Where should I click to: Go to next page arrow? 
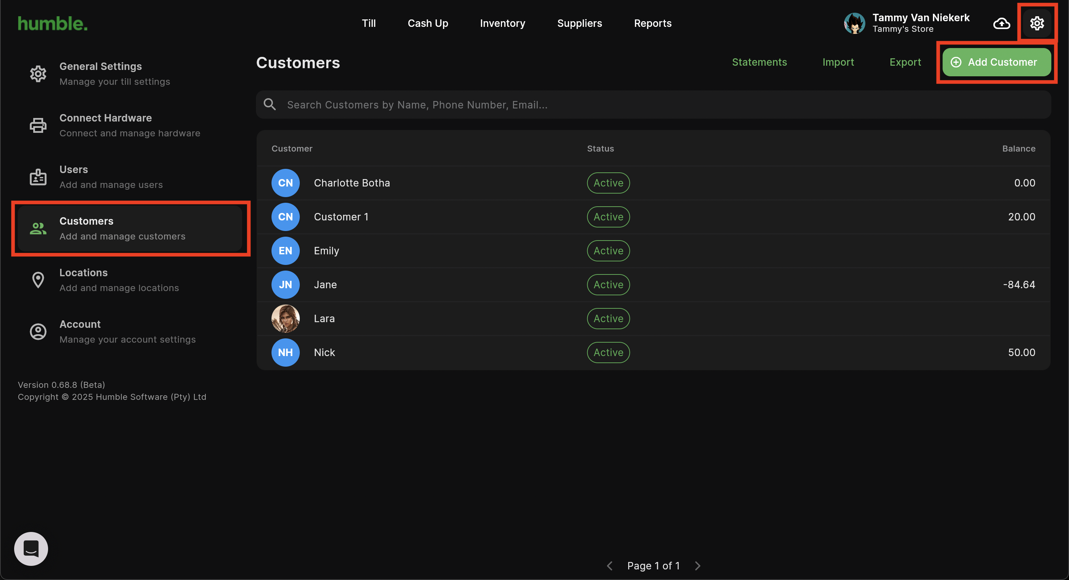coord(698,566)
